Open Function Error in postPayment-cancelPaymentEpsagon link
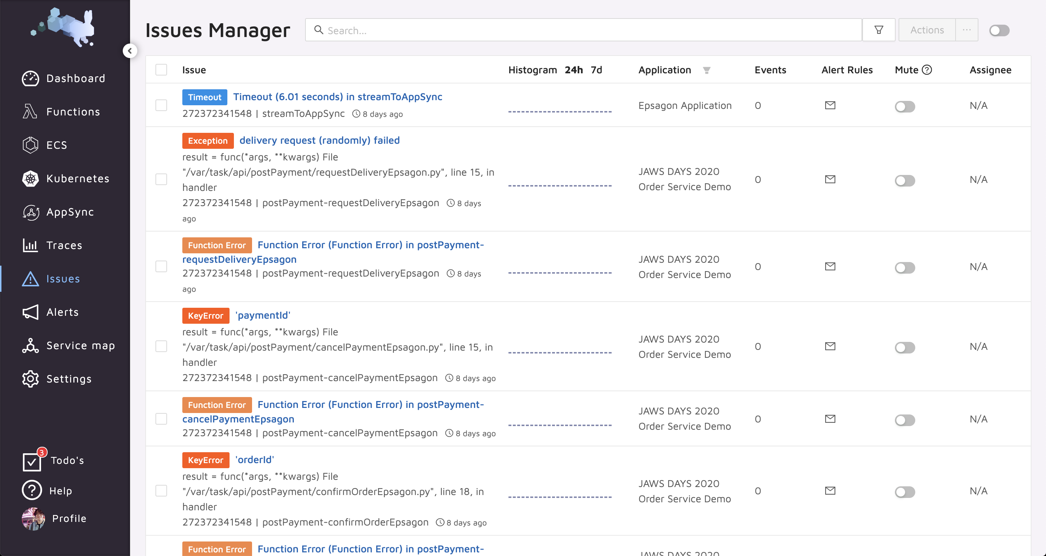This screenshot has height=556, width=1046. coord(333,412)
